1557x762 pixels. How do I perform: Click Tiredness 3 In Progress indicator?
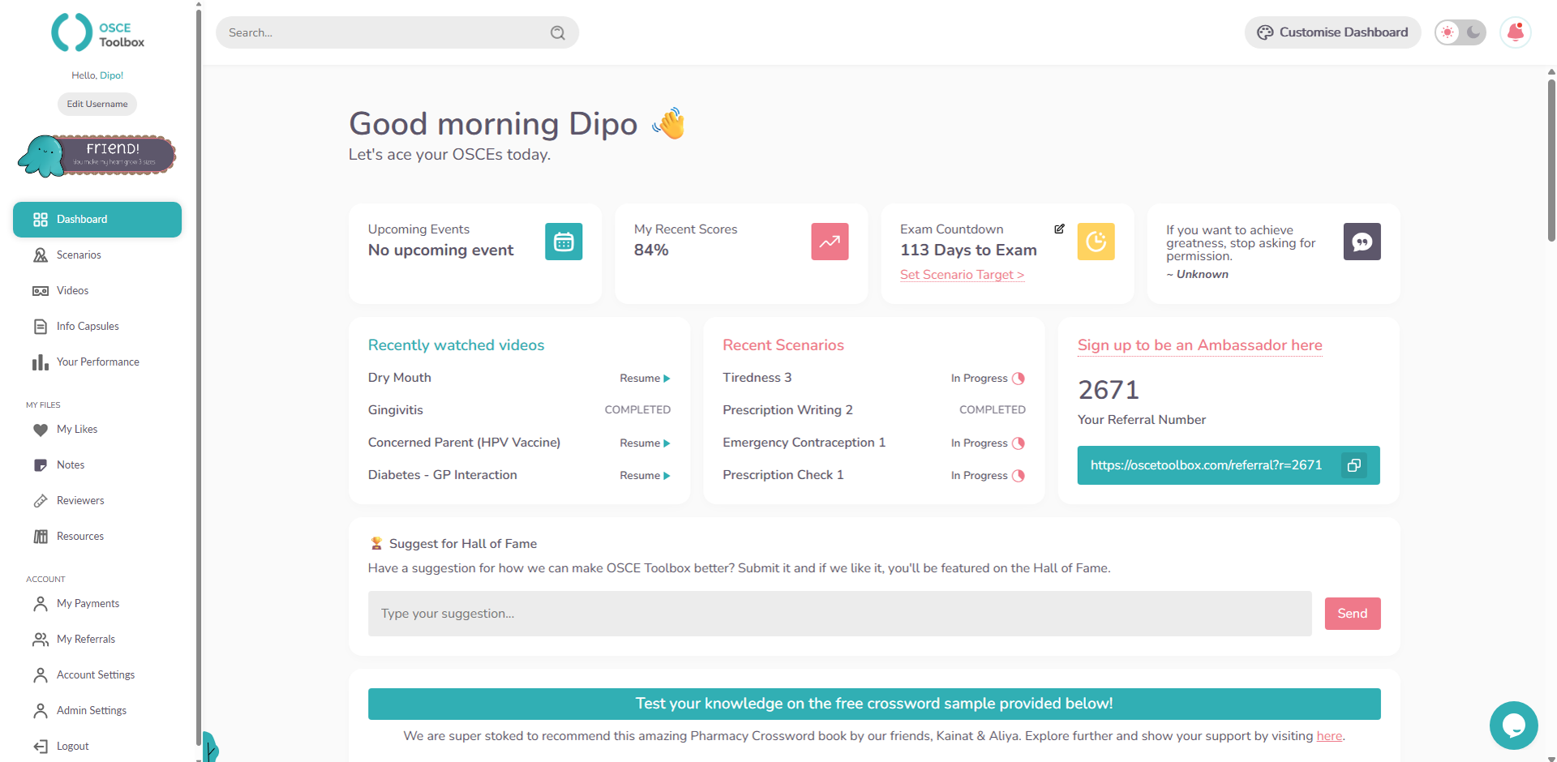point(988,379)
